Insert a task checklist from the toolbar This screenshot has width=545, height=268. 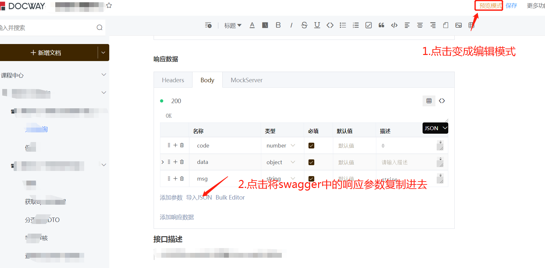(x=369, y=25)
